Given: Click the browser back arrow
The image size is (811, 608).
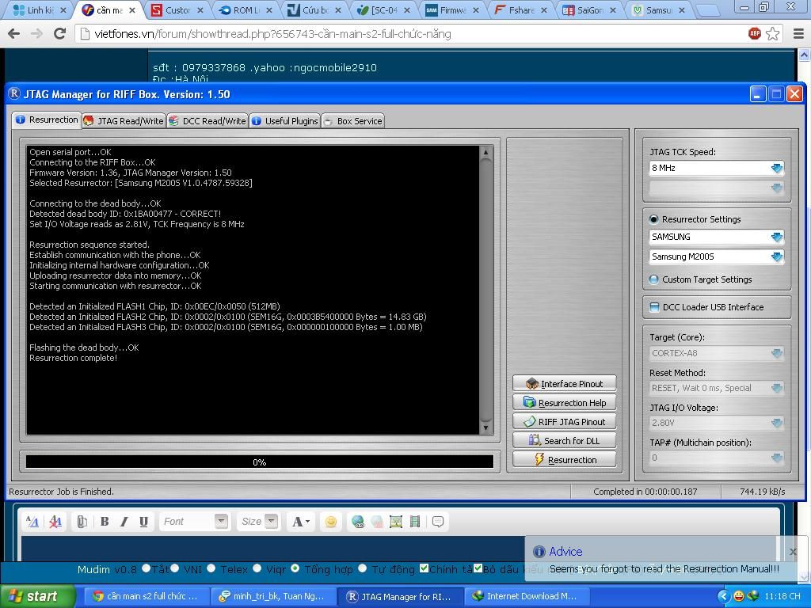Looking at the screenshot, I should point(14,33).
